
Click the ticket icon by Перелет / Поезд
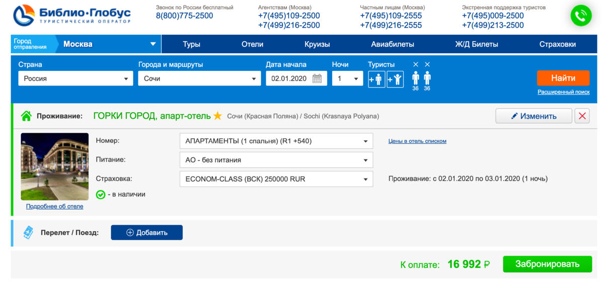pyautogui.click(x=28, y=233)
